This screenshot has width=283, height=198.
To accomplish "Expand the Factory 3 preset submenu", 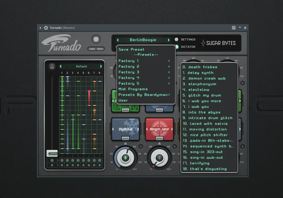I will 146,72.
